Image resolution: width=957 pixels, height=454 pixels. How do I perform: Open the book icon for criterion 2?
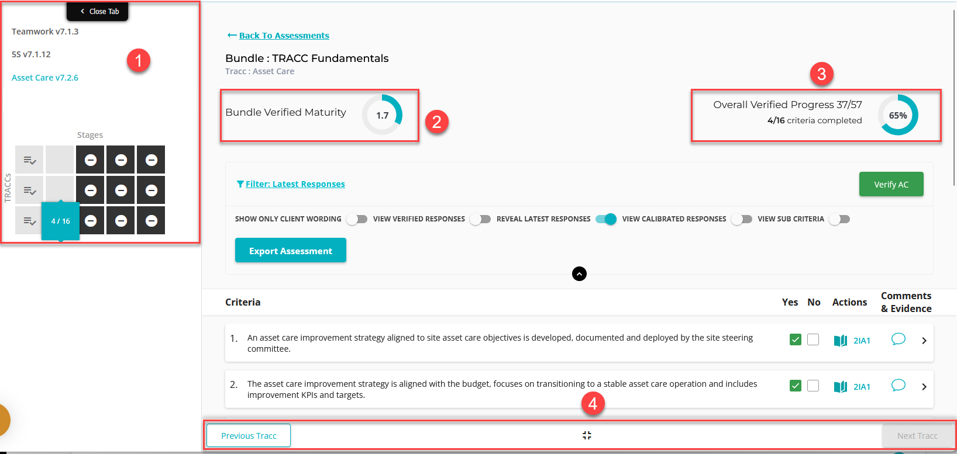(840, 387)
